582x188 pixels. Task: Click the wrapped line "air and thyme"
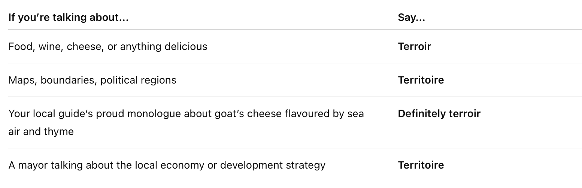(41, 132)
